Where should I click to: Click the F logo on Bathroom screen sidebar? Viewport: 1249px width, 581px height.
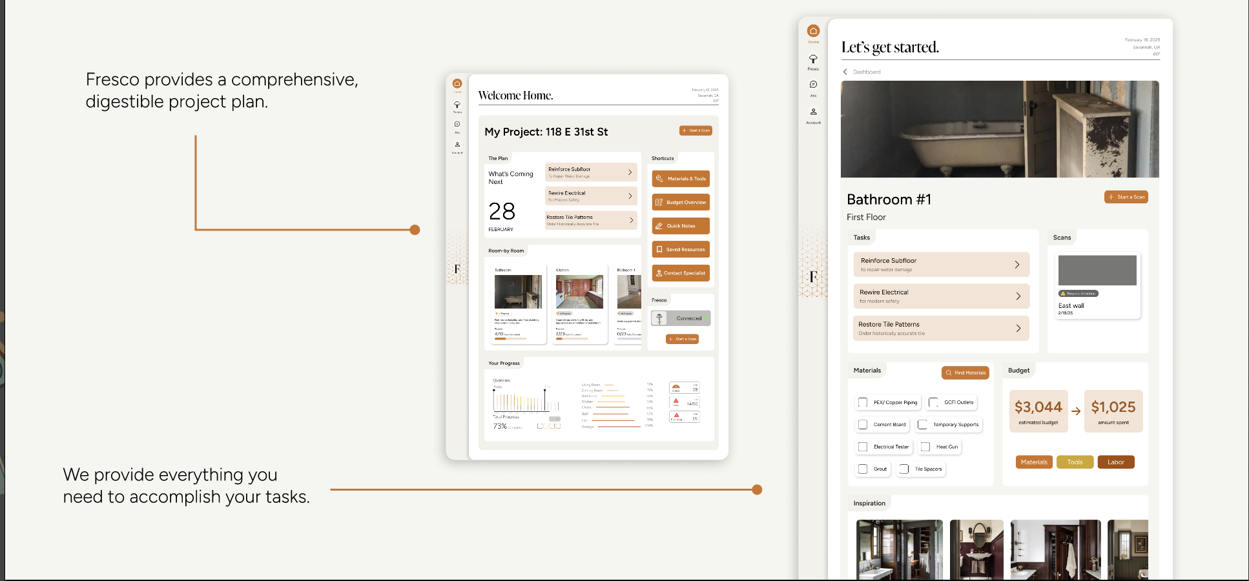coord(813,276)
